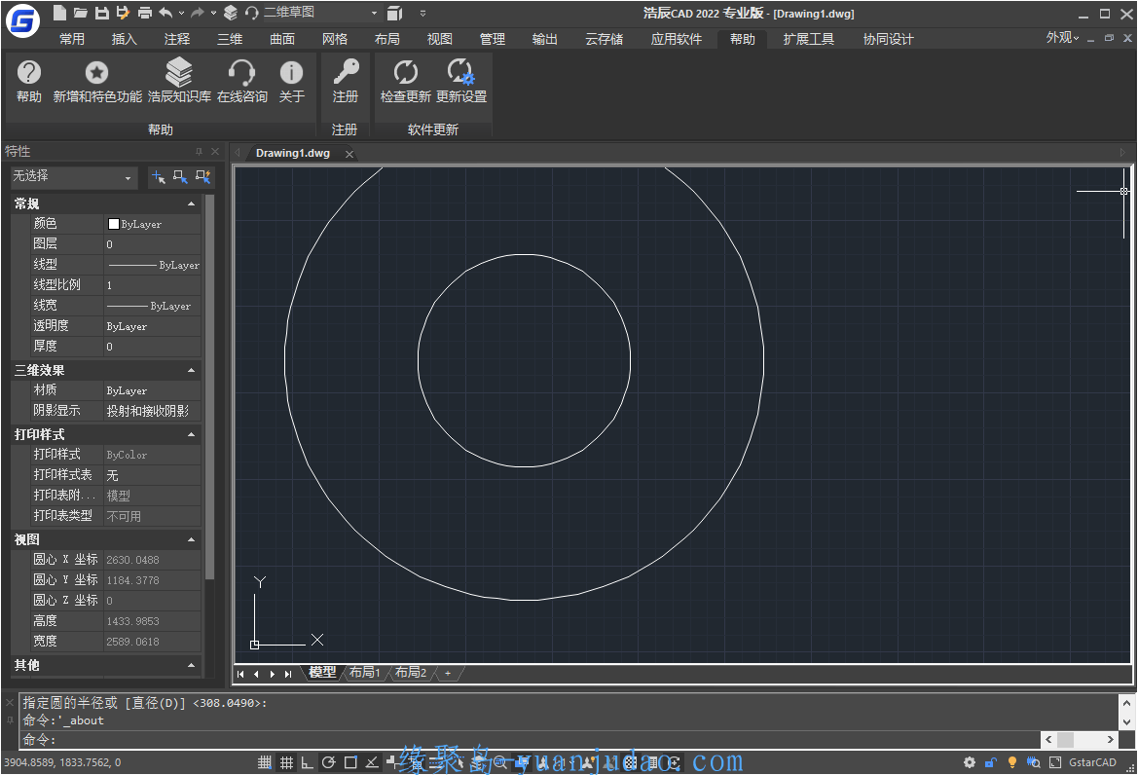Switch to the 扩展工具 ribbon tab
This screenshot has width=1138, height=775.
point(809,39)
